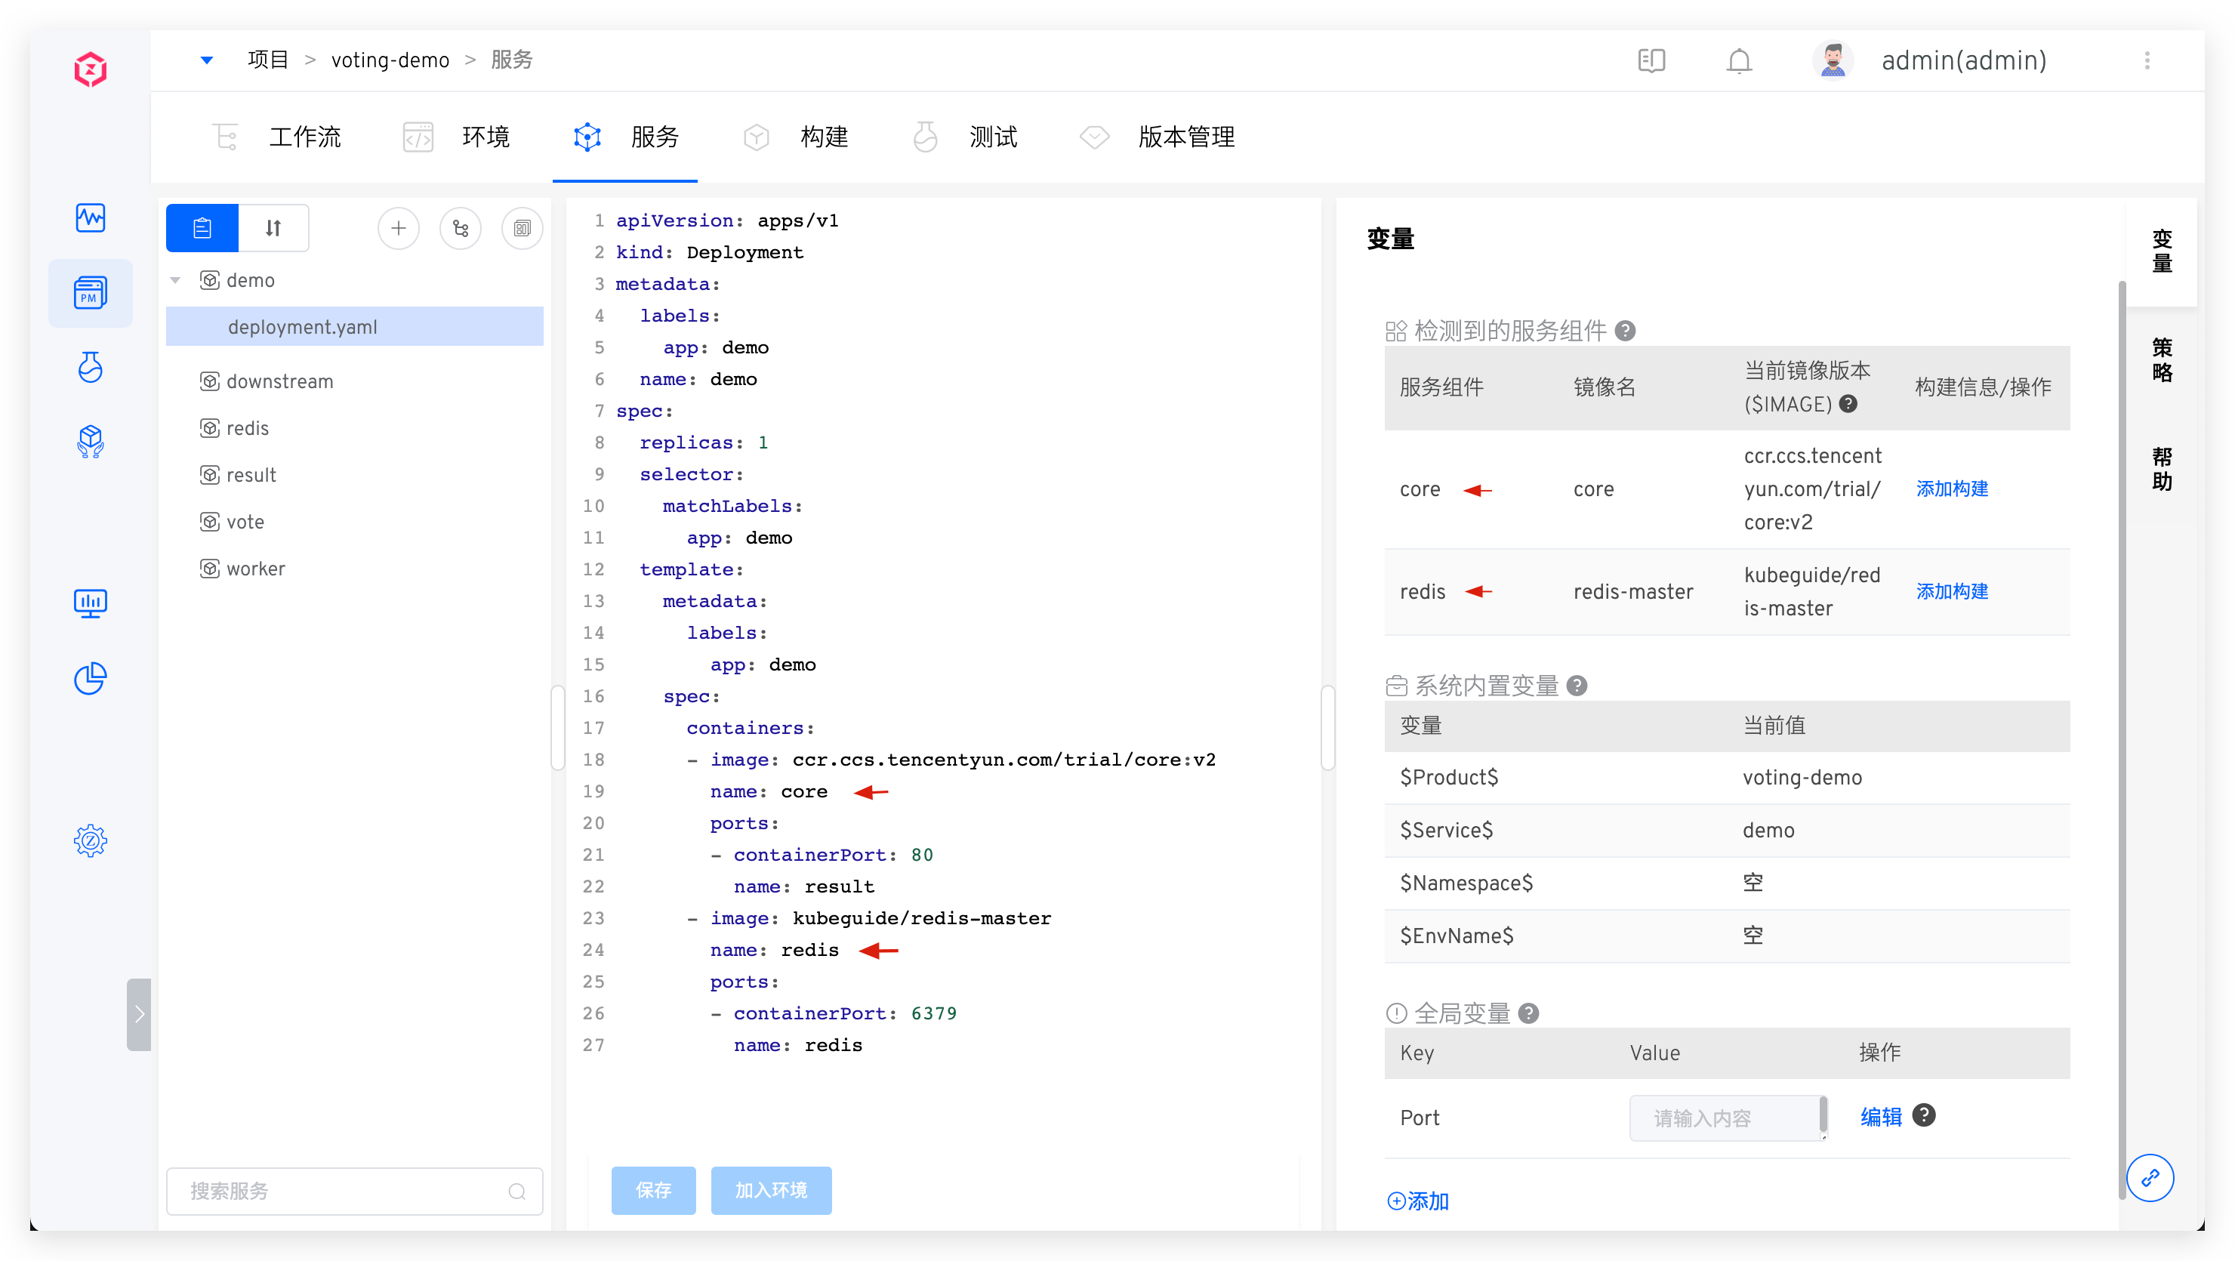
Task: Collapse the demo service tree node
Action: (x=176, y=280)
